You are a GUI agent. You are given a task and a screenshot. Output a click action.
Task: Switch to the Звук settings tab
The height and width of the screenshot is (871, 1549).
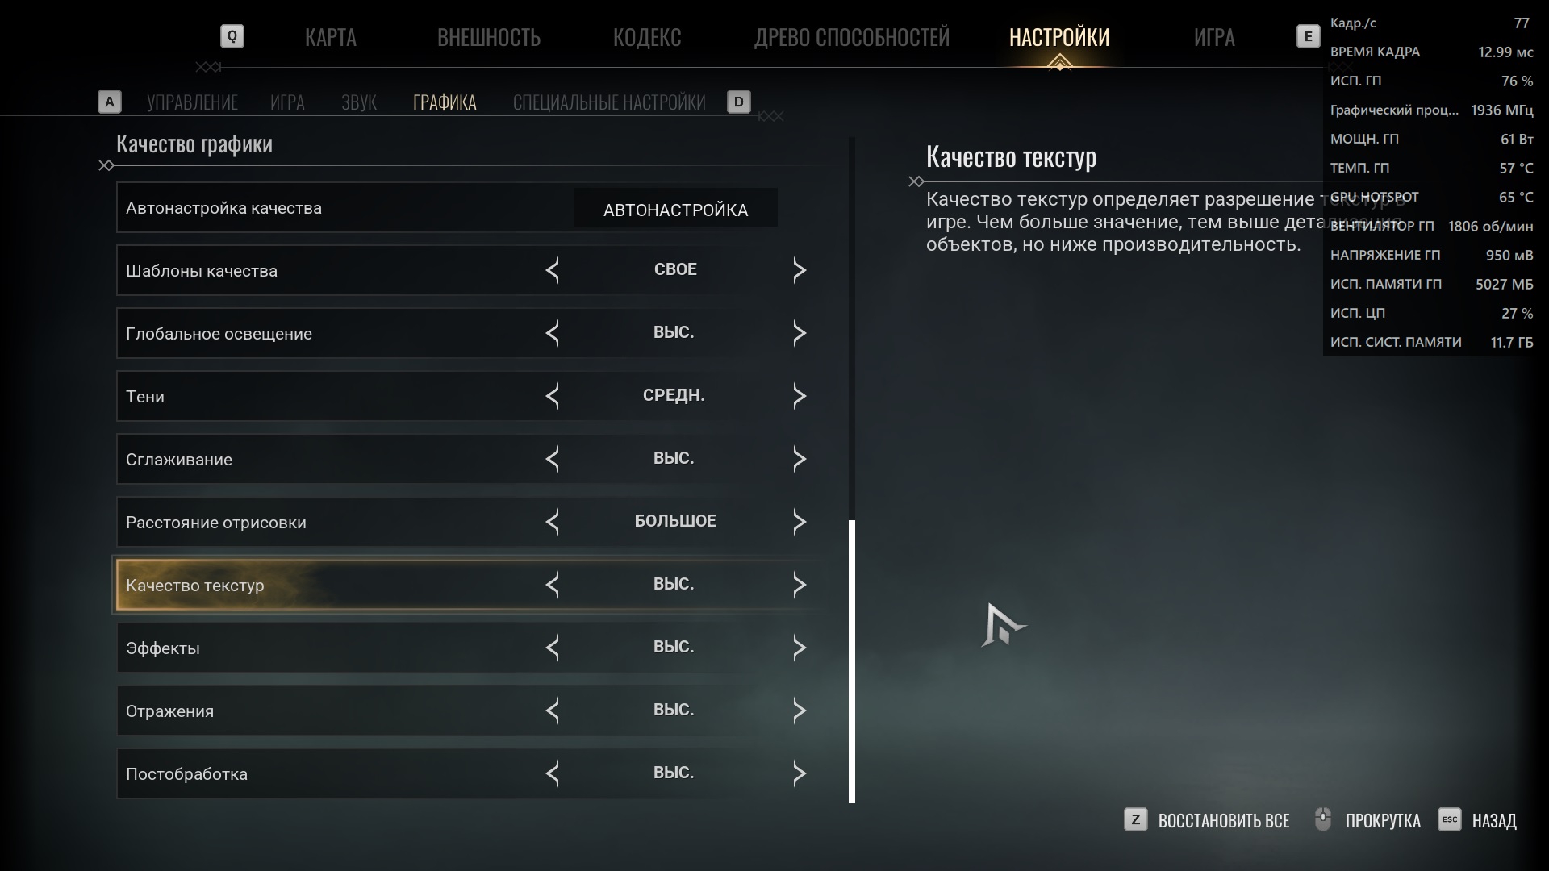click(359, 102)
